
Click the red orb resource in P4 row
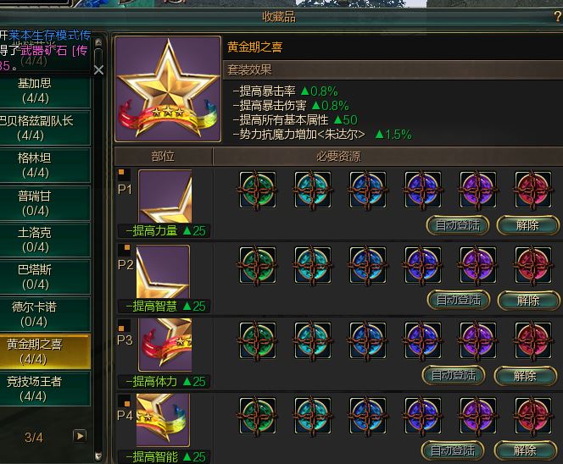point(532,416)
